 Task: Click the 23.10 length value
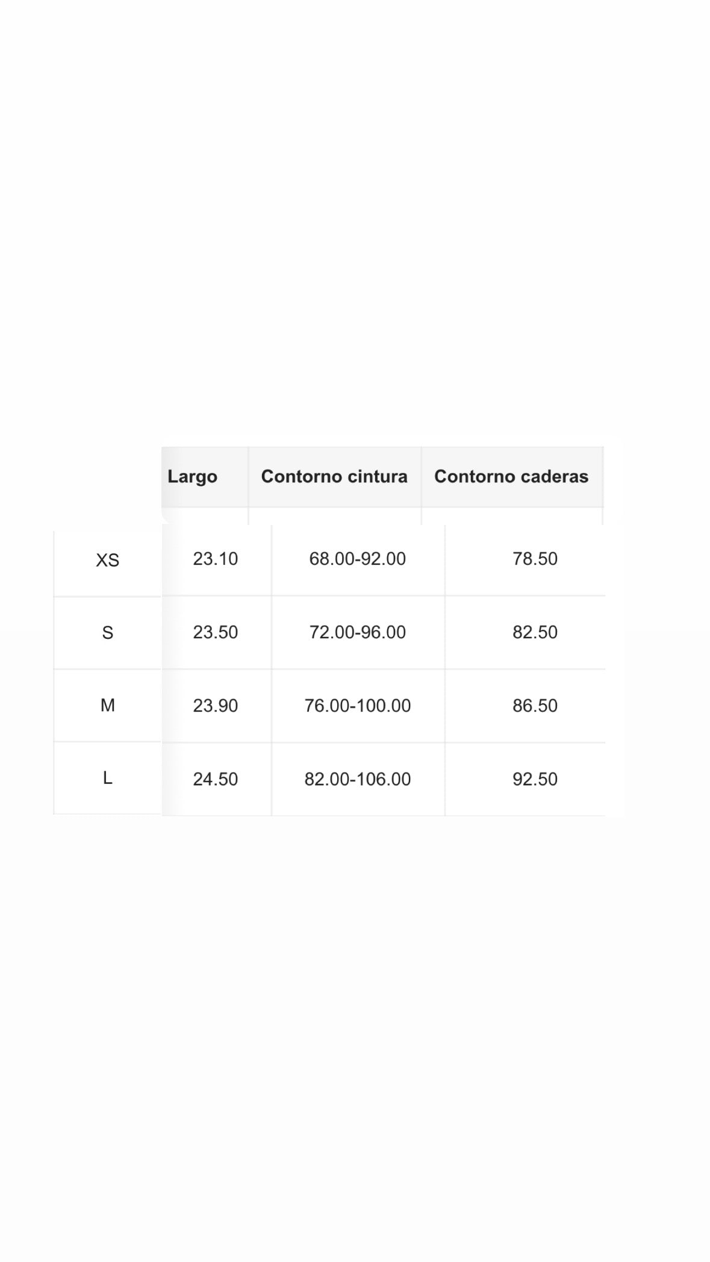[x=216, y=559]
